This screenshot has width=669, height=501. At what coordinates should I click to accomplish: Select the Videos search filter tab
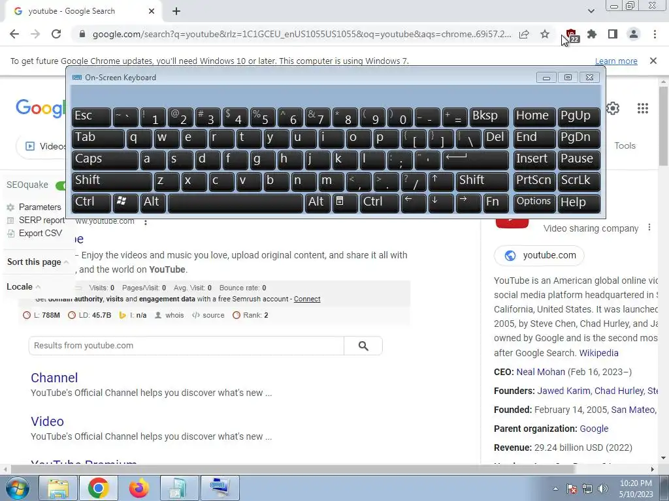[x=45, y=146]
